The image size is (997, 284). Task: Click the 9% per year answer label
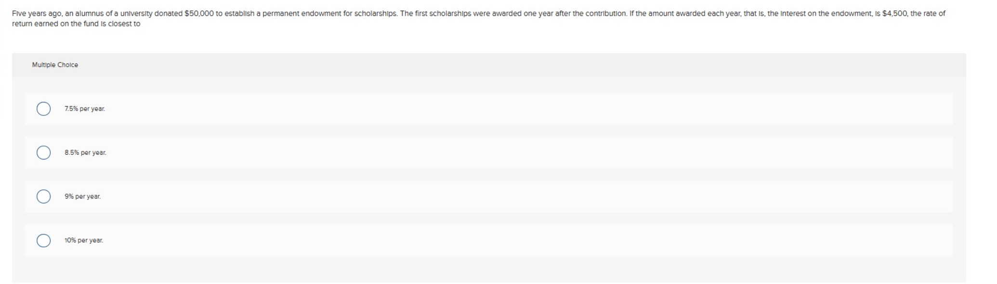(82, 196)
